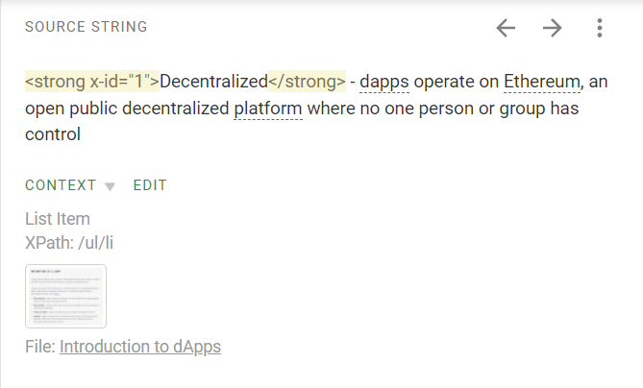Select the closing /strong tag
The height and width of the screenshot is (388, 643).
click(x=306, y=83)
